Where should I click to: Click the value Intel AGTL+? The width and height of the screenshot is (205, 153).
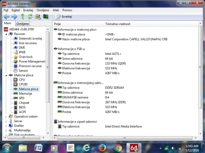tap(113, 54)
